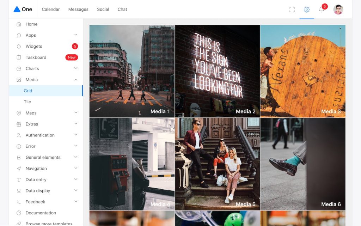Click the Maps pin icon
This screenshot has height=226, width=361.
tap(19, 113)
